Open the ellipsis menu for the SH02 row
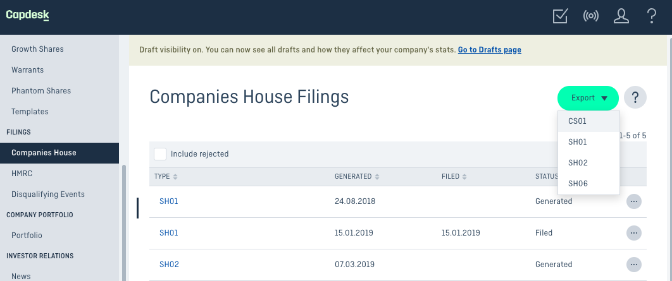Image resolution: width=672 pixels, height=281 pixels. [634, 265]
